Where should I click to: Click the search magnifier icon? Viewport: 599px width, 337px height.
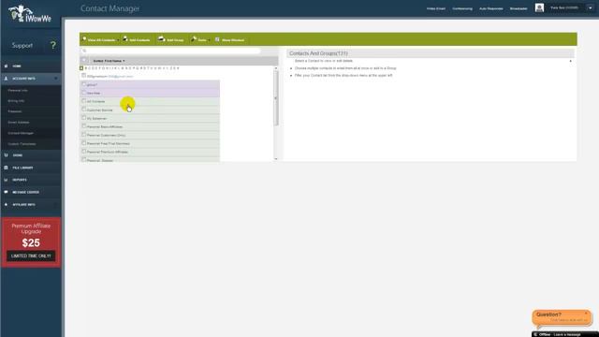click(x=84, y=51)
